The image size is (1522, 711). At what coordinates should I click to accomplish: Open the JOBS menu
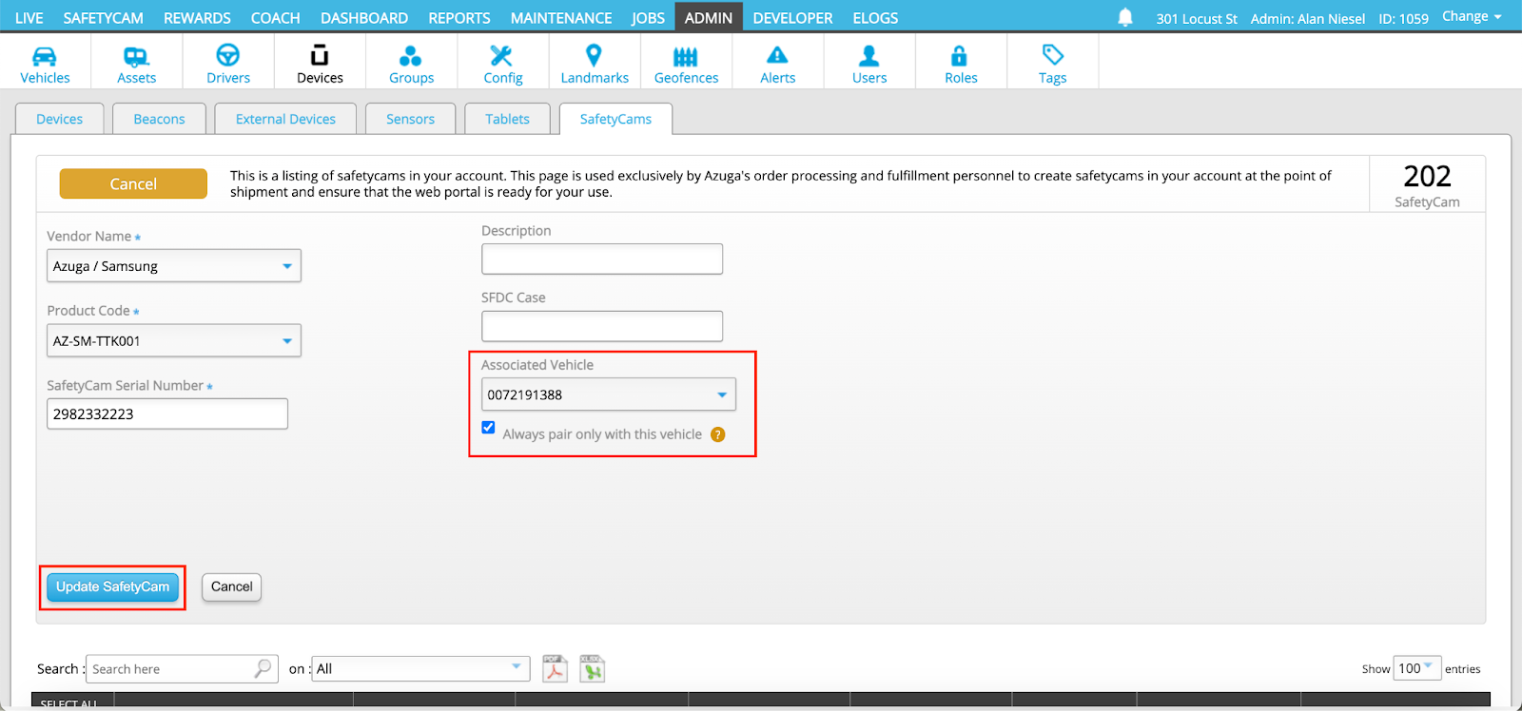(x=648, y=18)
